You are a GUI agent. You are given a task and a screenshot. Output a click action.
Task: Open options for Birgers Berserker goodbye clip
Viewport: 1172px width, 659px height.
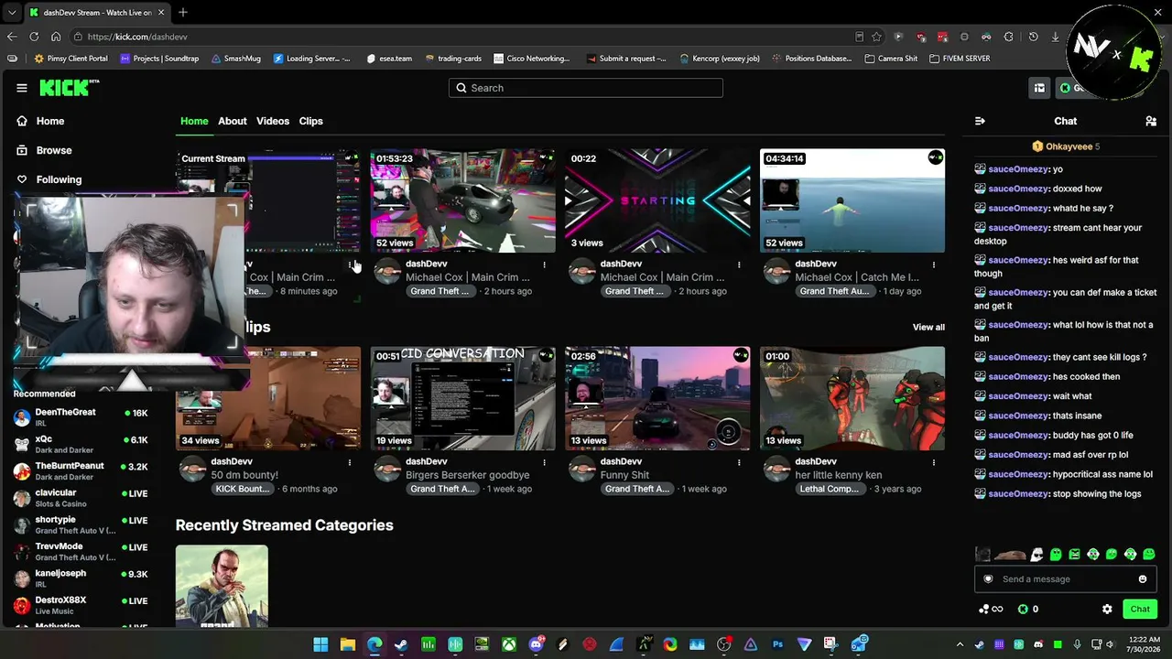tap(544, 462)
